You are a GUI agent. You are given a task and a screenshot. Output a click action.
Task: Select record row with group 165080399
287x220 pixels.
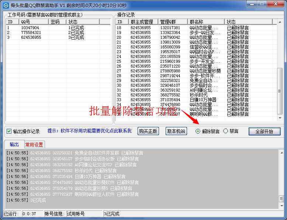click(196, 47)
